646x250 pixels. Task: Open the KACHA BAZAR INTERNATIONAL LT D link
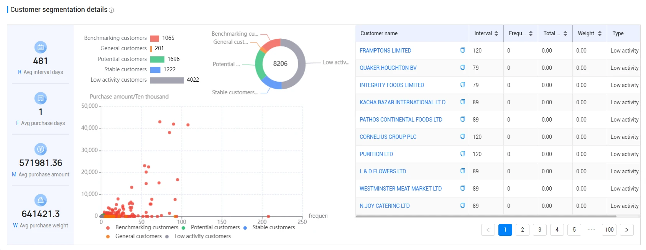coord(403,102)
